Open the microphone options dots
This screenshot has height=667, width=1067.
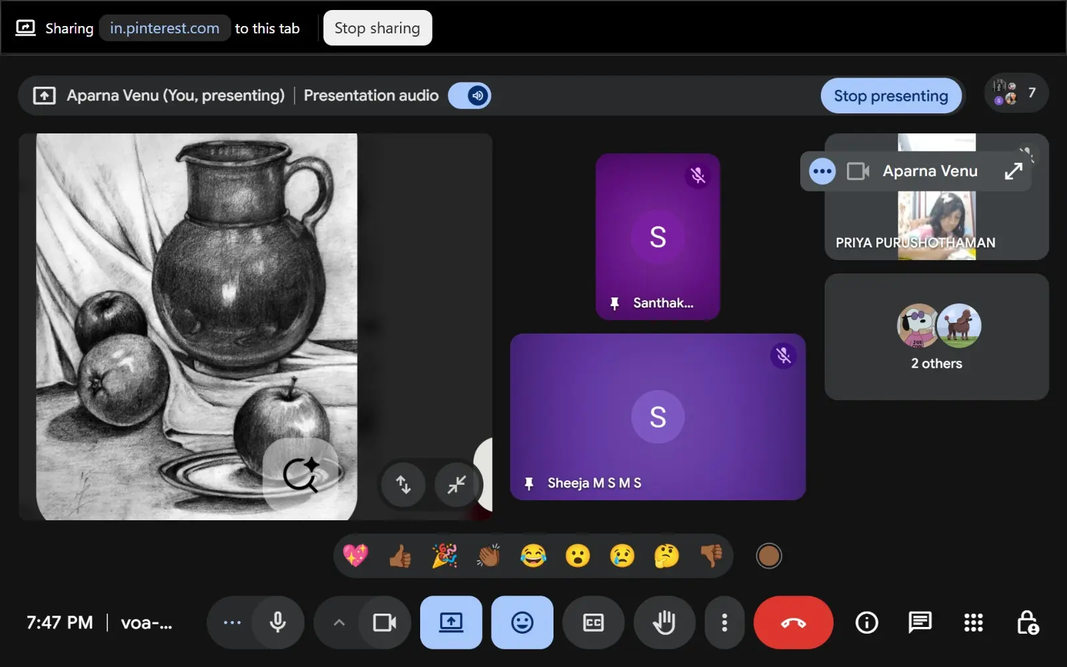[232, 622]
